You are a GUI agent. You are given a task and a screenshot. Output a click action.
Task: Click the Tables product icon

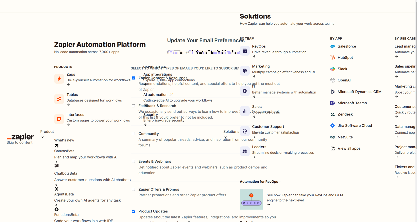(59, 99)
